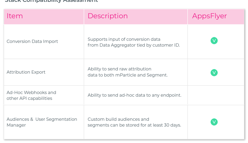The width and height of the screenshot is (248, 143).
Task: Click the green check icon for Conversion Data Import
Action: [x=214, y=41]
